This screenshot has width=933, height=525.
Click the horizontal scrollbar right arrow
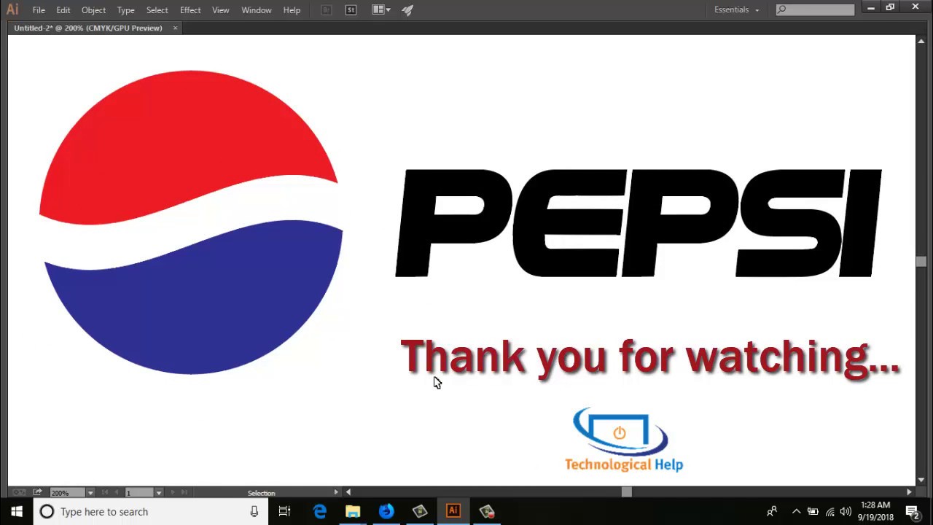tap(909, 492)
